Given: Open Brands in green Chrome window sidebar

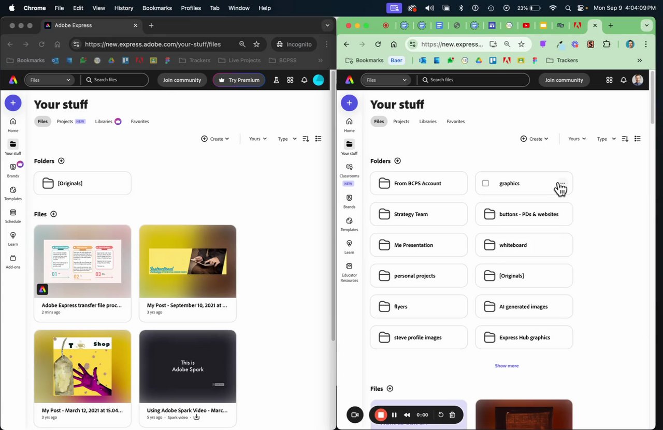Looking at the screenshot, I should [349, 201].
